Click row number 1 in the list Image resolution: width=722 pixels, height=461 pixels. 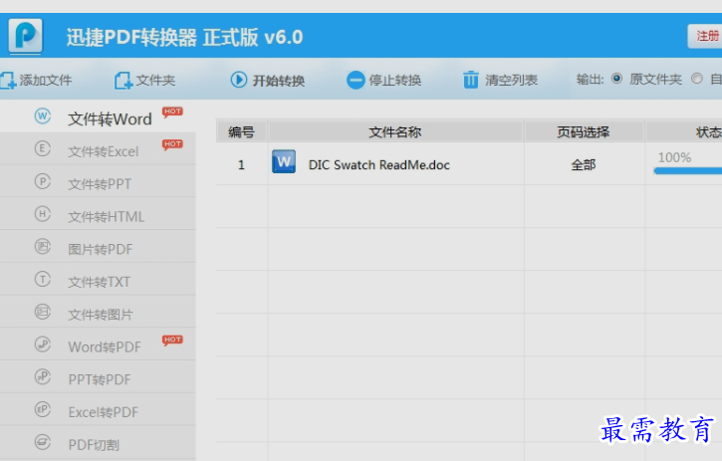coord(241,165)
